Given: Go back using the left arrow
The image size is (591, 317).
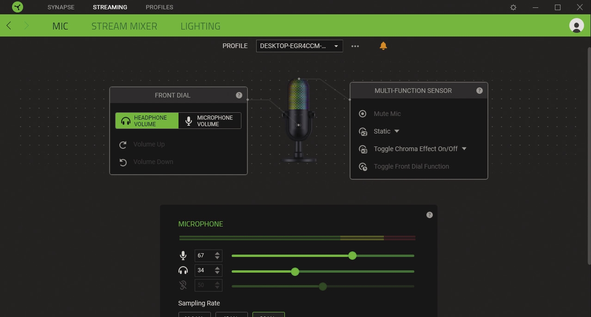Looking at the screenshot, I should tap(9, 26).
